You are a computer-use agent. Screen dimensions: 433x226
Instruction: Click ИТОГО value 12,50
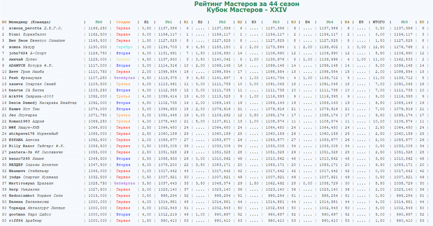click(380, 47)
